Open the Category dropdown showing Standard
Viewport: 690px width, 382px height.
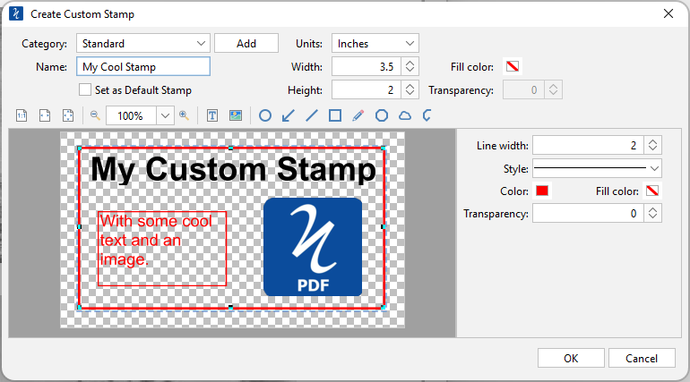[x=143, y=44]
